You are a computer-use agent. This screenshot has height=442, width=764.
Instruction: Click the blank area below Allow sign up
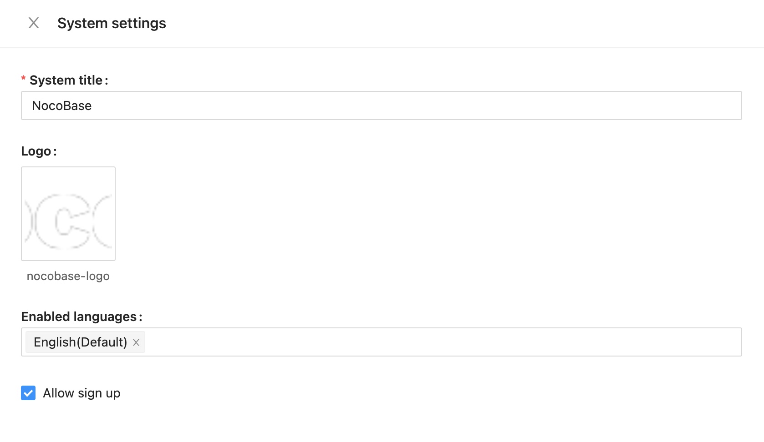point(364,423)
